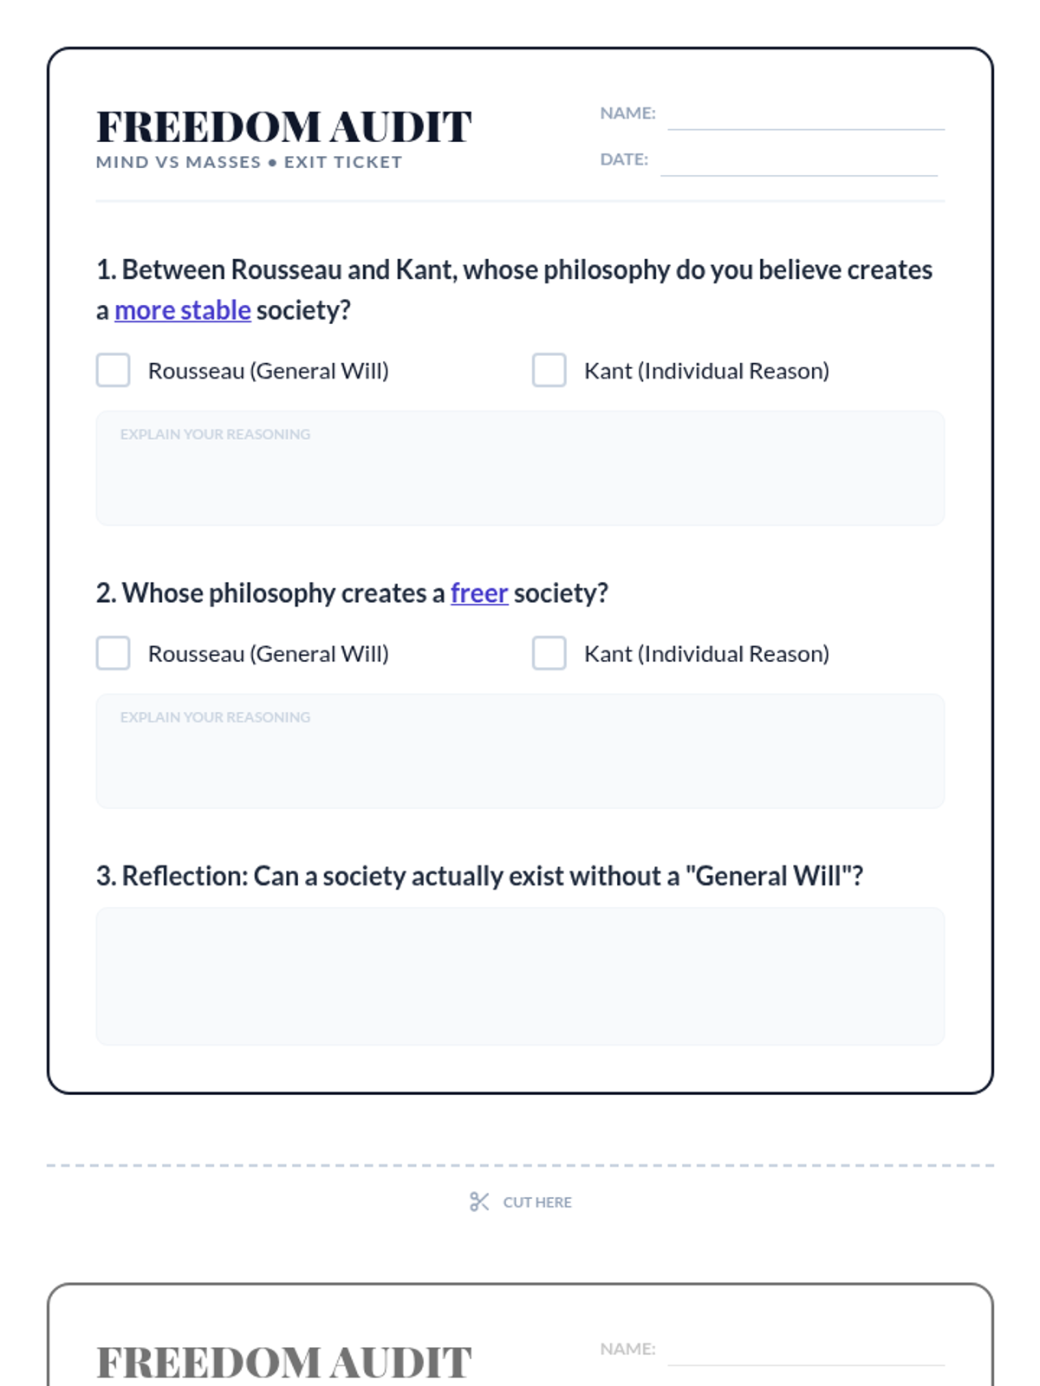Image resolution: width=1040 pixels, height=1386 pixels.
Task: Focus the reasoning box for question 1
Action: (520, 468)
